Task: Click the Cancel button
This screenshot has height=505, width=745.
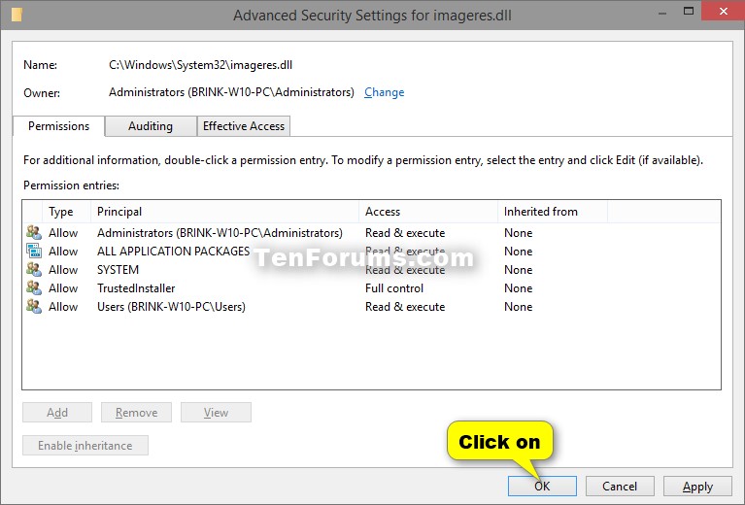Action: tap(620, 486)
